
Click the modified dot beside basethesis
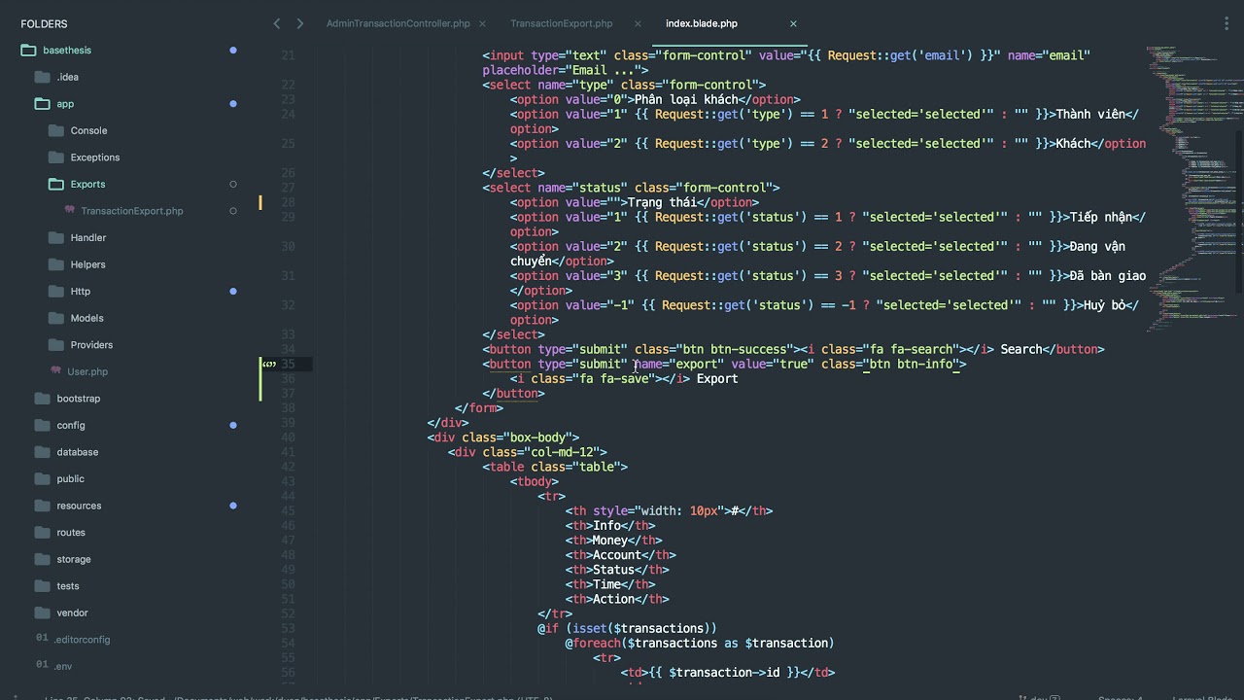[x=233, y=50]
